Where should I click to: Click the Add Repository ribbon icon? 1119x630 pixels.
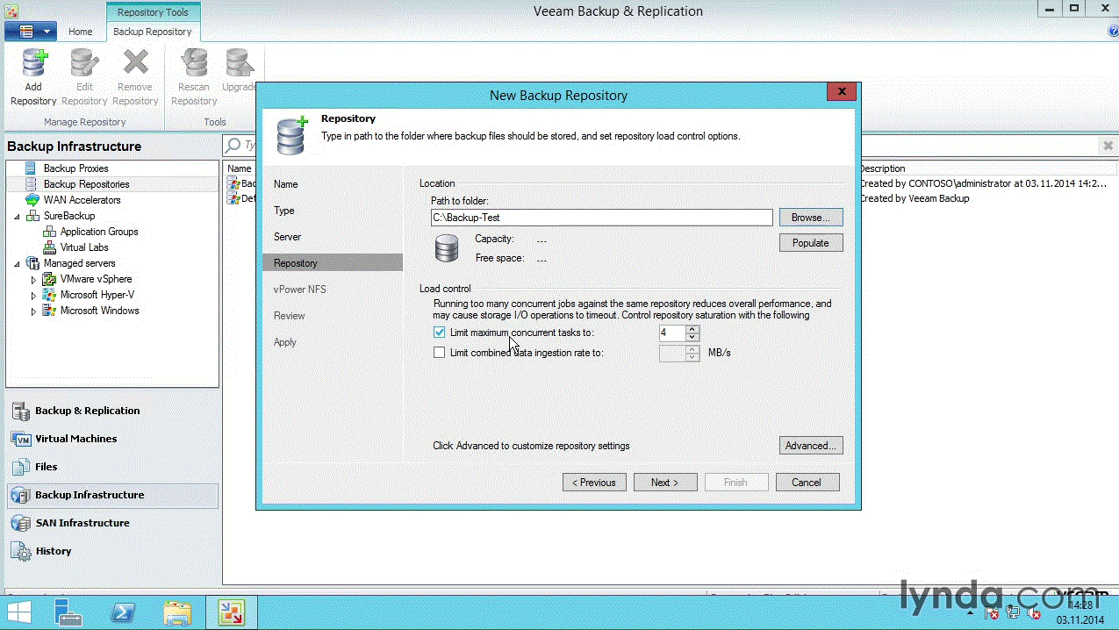tap(33, 78)
